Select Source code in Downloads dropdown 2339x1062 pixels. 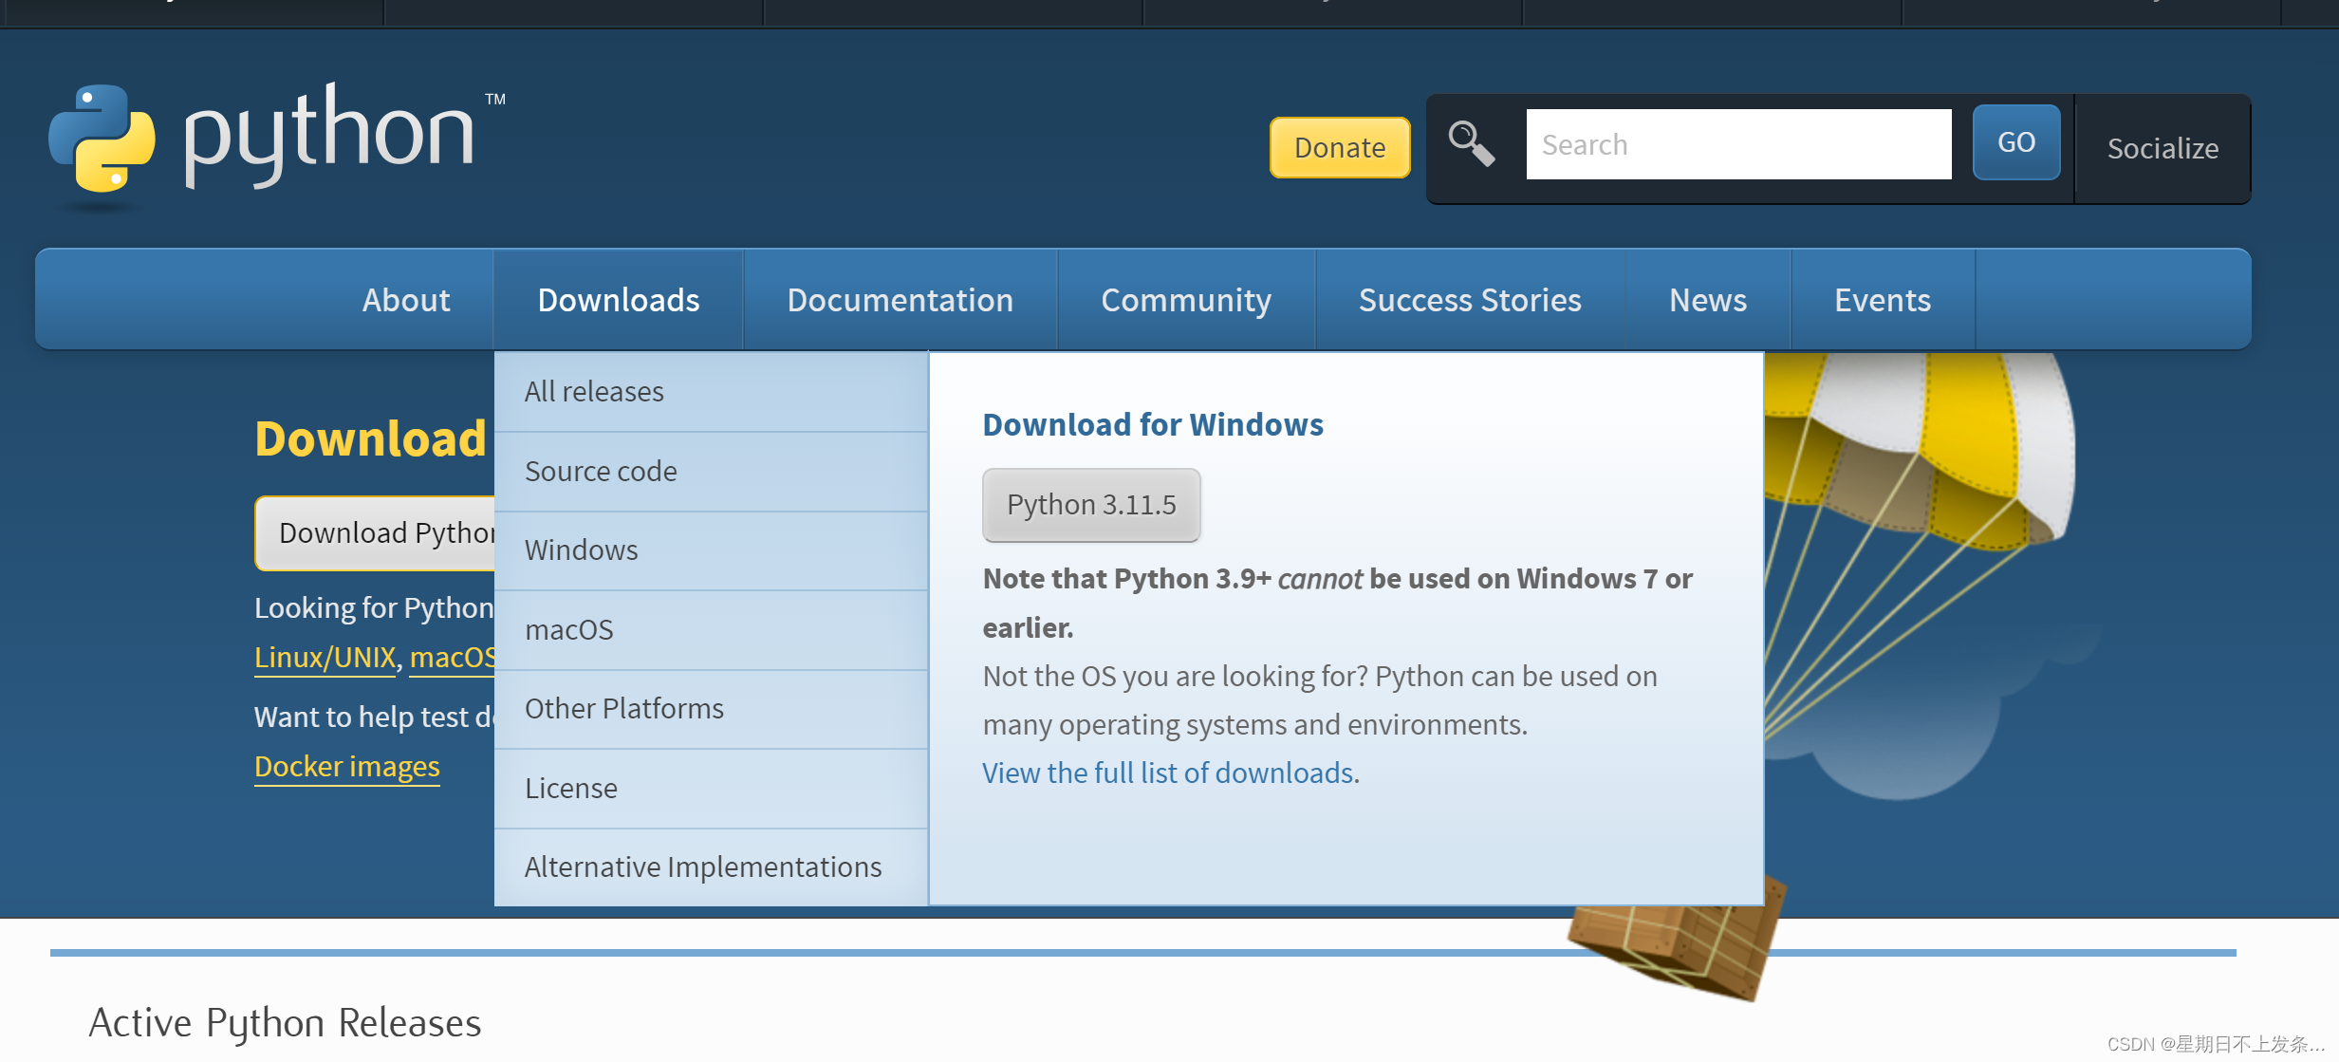711,472
